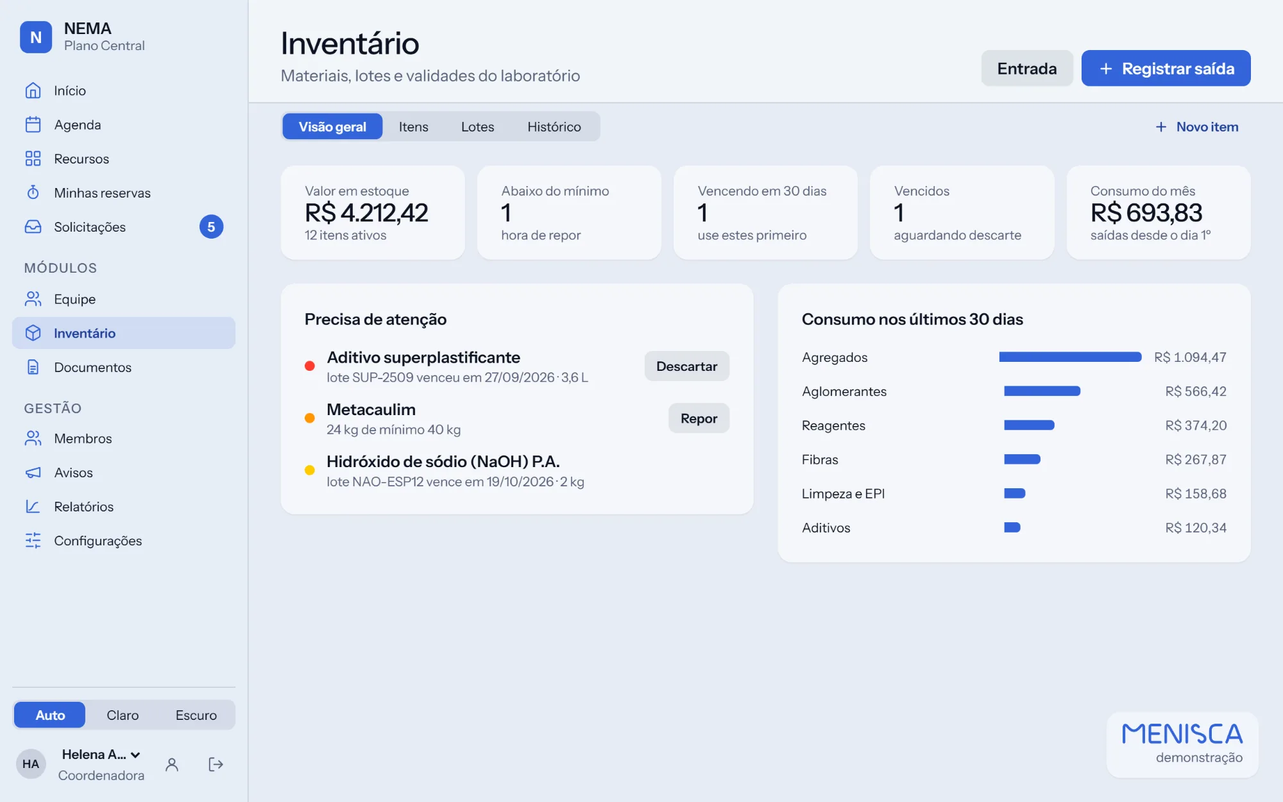Screen dimensions: 1283x802
Task: Click the Solicitações inbox icon
Action: [33, 226]
